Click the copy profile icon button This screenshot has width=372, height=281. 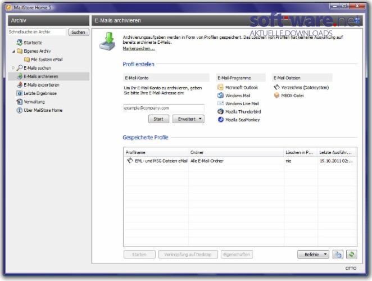338,255
